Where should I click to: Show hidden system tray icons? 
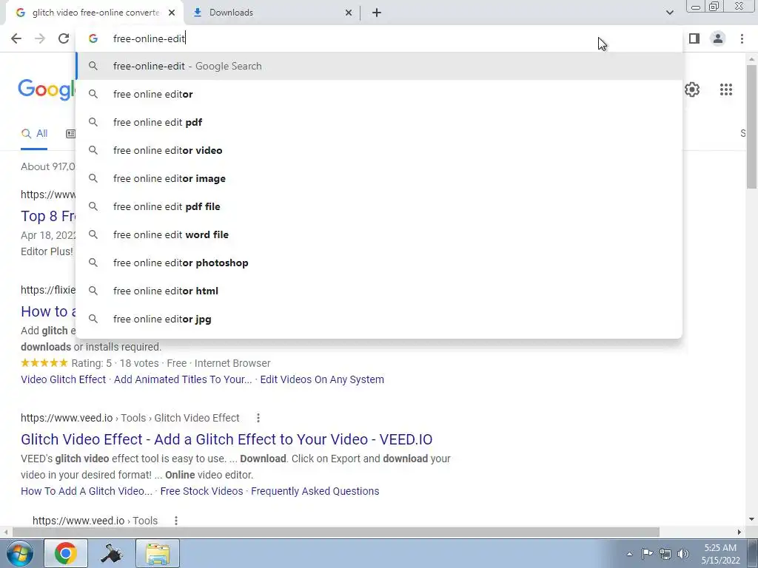[629, 554]
